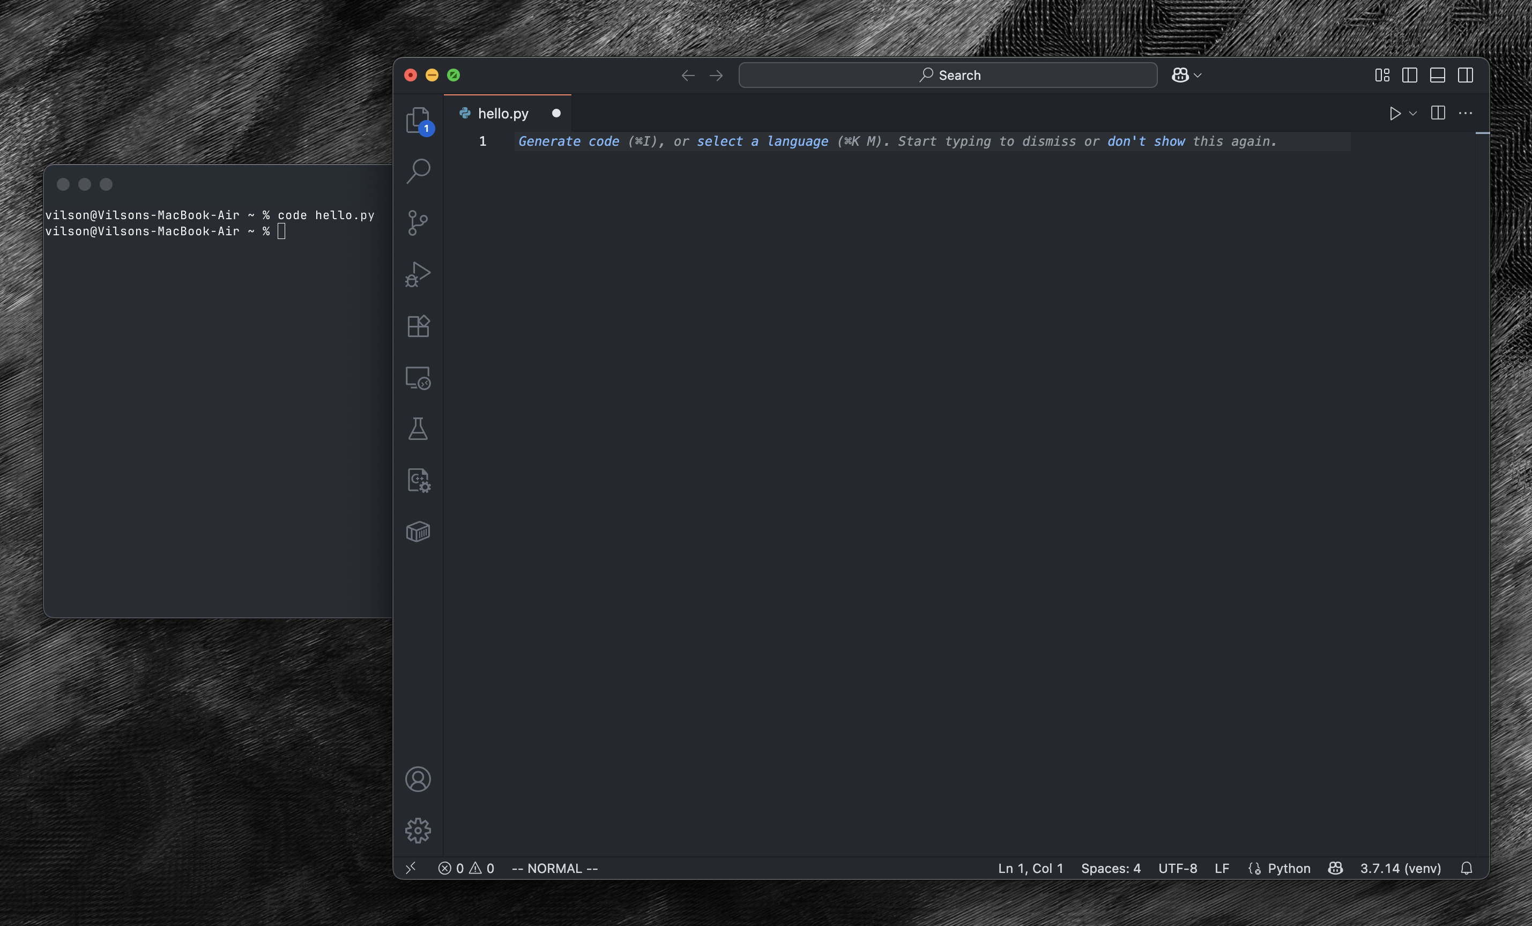The image size is (1532, 926).
Task: Open the Manage gear settings menu
Action: tap(418, 830)
